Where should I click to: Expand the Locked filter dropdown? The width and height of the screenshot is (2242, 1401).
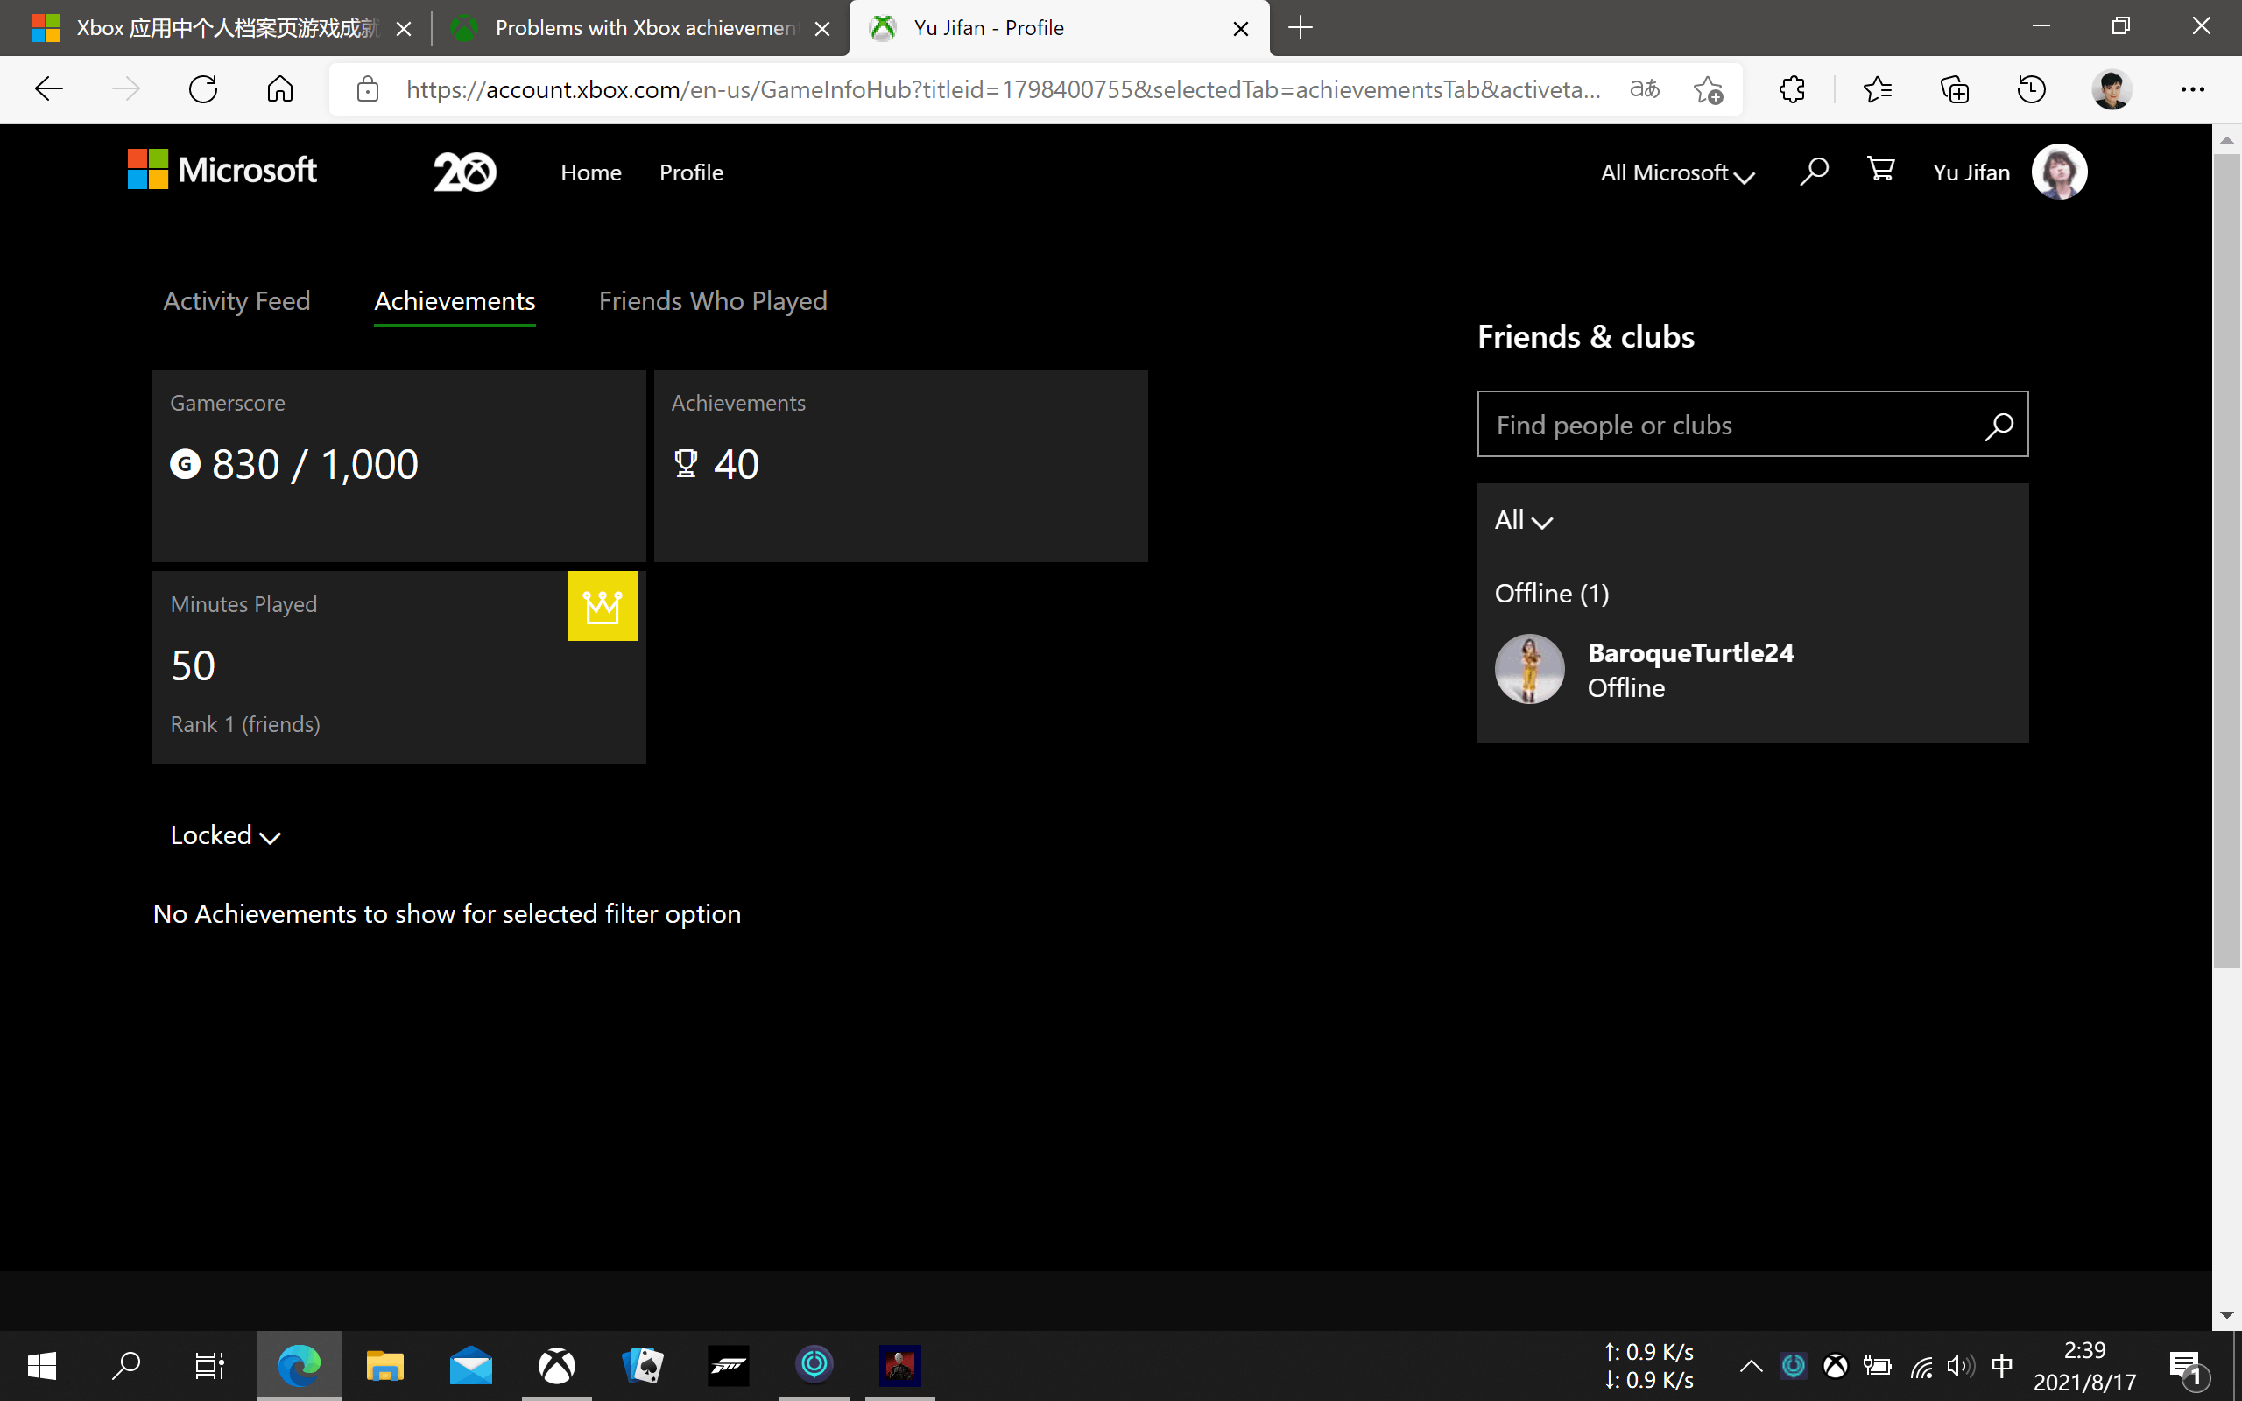(x=225, y=835)
